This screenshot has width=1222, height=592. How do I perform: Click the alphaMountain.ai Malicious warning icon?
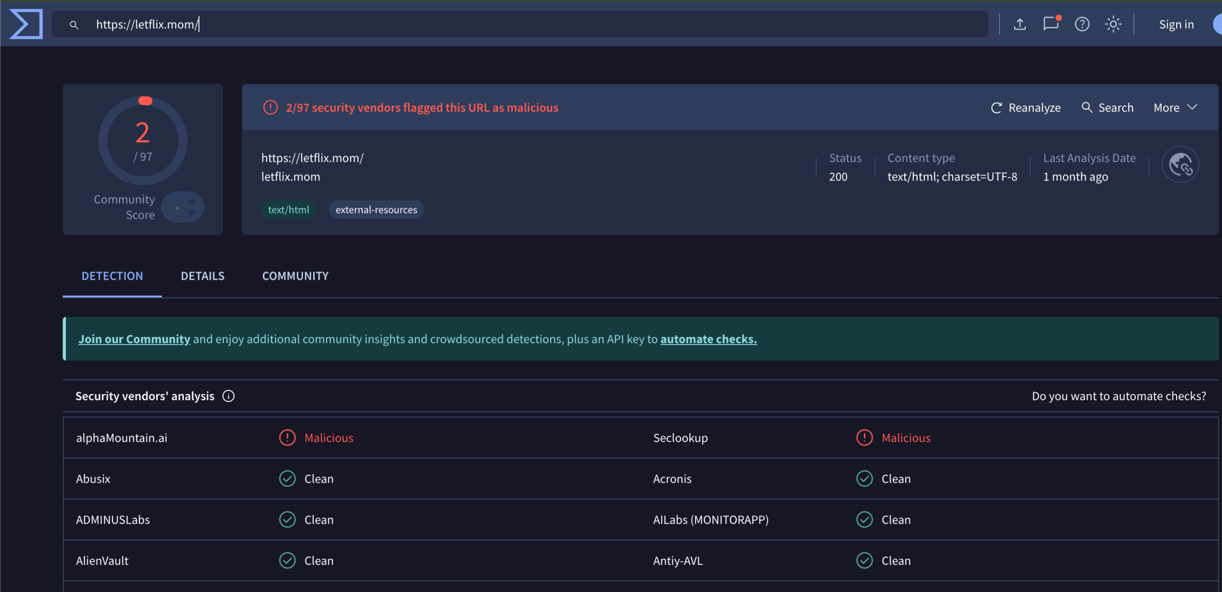[x=287, y=438]
